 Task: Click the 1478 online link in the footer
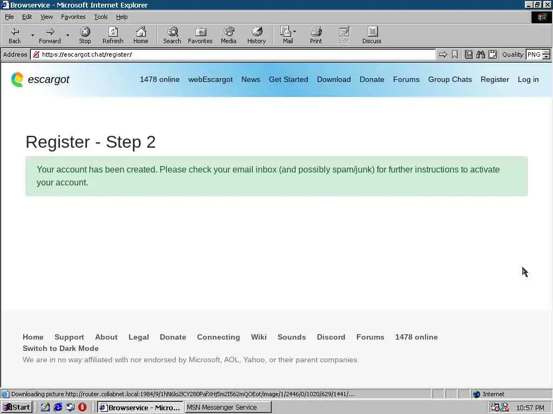click(x=416, y=337)
